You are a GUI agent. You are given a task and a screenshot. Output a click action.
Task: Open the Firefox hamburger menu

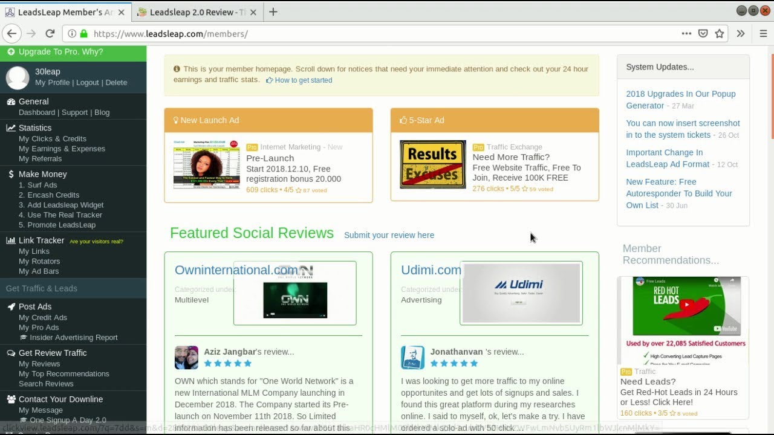[x=763, y=34]
